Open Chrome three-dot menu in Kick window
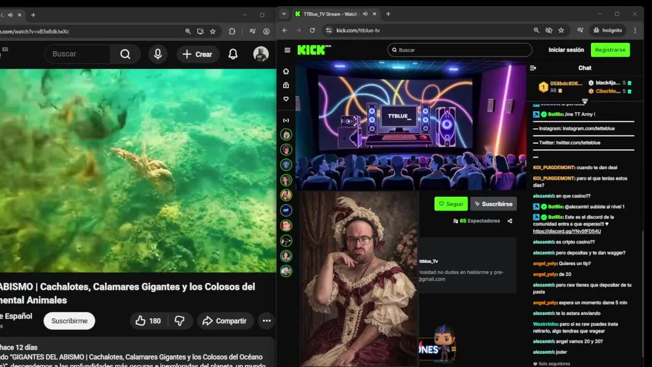 [x=635, y=31]
